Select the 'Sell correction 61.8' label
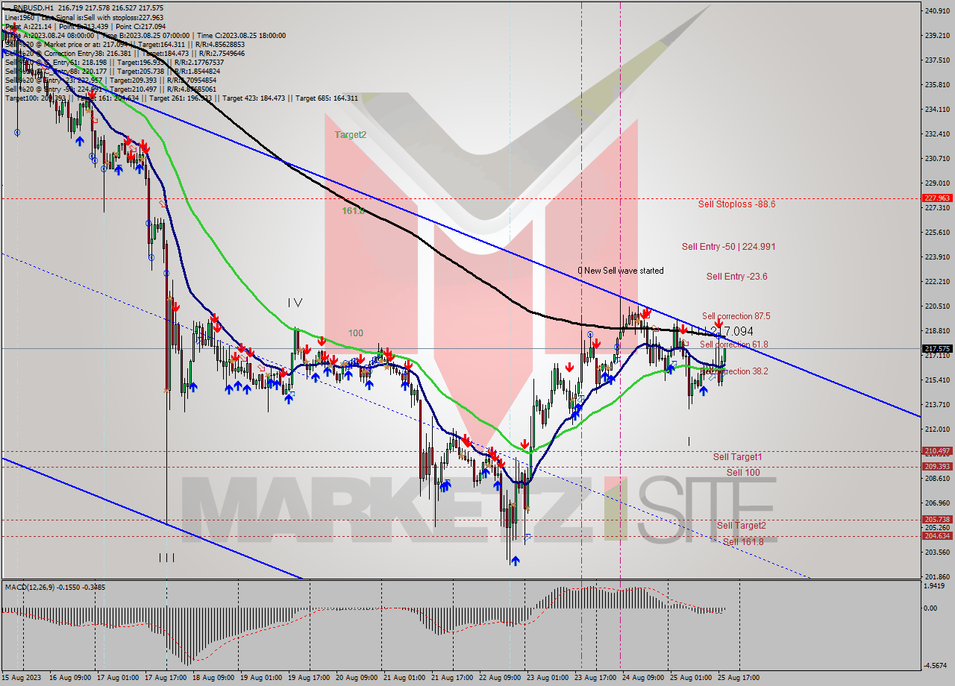This screenshot has height=686, width=955. [x=733, y=344]
